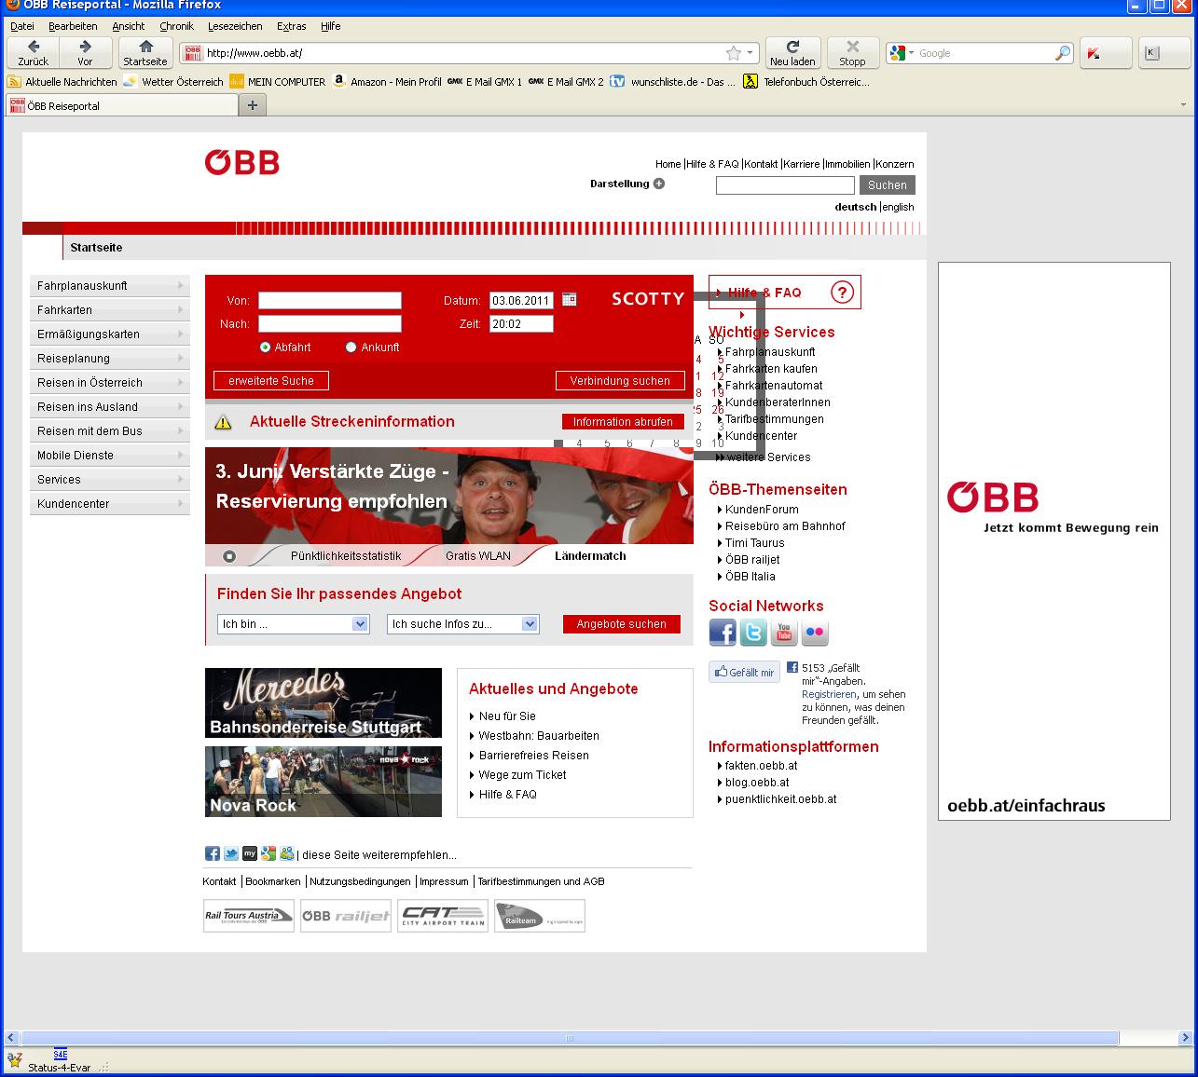Open the Nova Rock thumbnail
This screenshot has height=1077, width=1198.
pyautogui.click(x=324, y=782)
